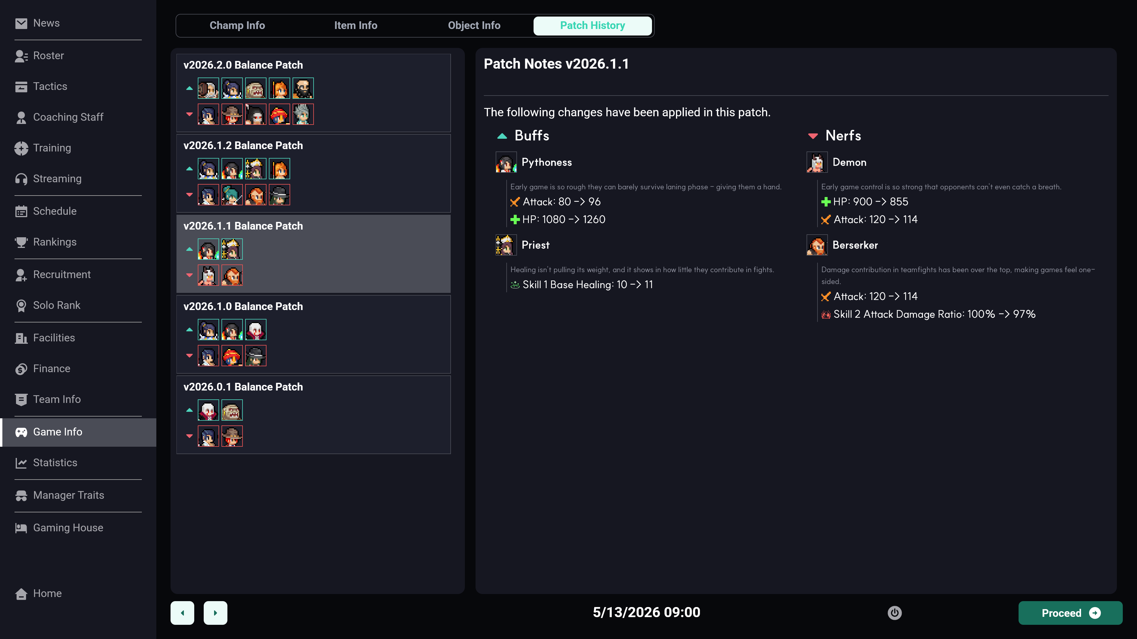Click the Pythoness portrait in patch notes
The height and width of the screenshot is (639, 1137).
(506, 162)
